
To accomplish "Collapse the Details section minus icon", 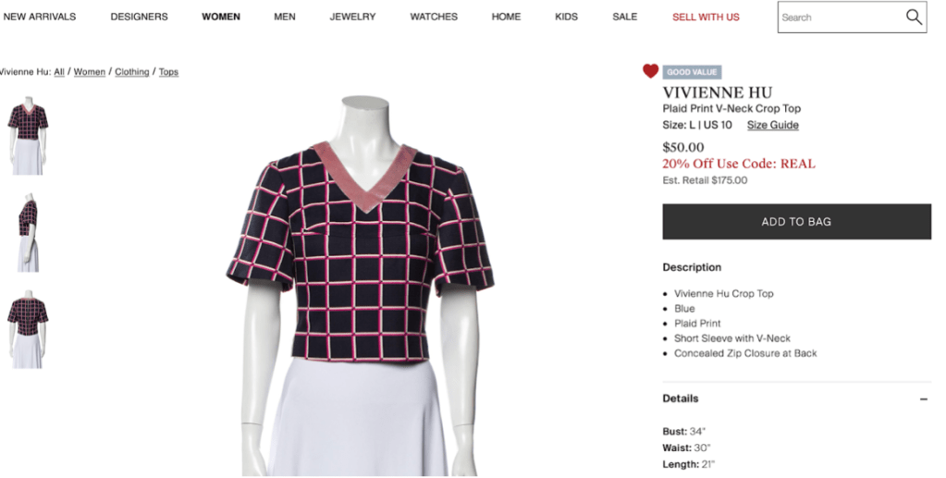I will tap(924, 398).
